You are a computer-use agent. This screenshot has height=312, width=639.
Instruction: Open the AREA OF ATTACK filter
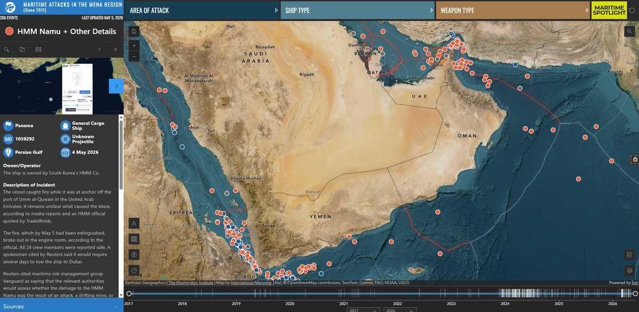click(x=203, y=10)
